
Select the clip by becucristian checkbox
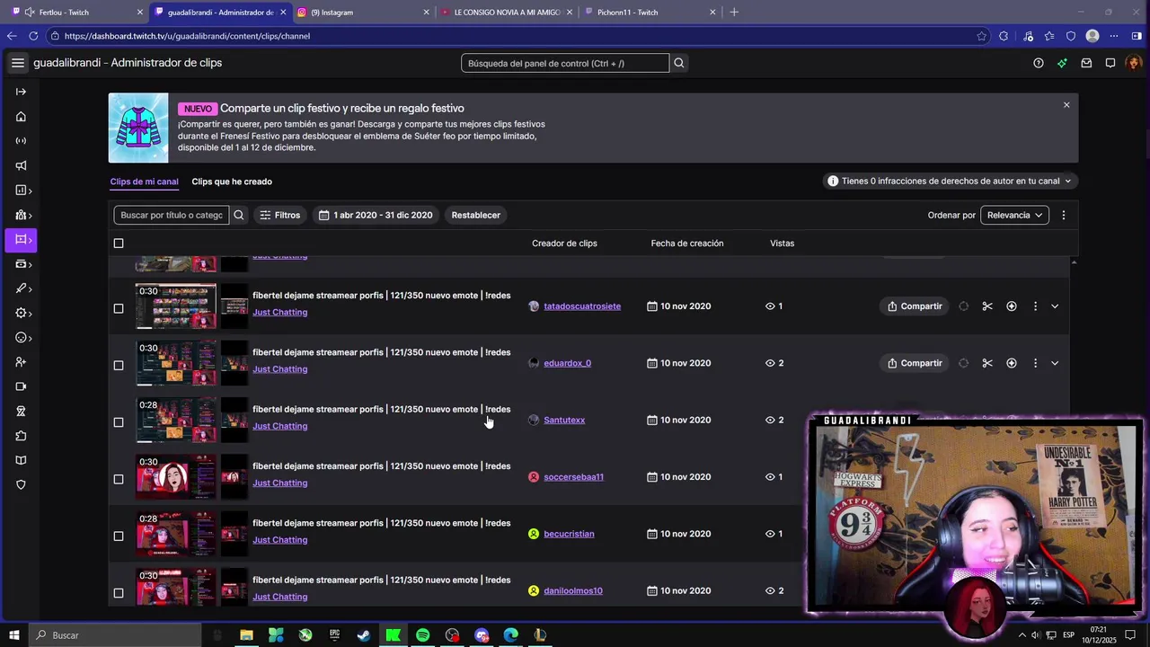119,536
